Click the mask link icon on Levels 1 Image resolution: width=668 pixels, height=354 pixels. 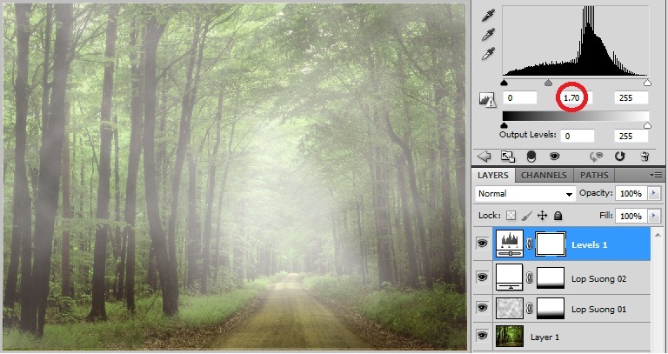(x=529, y=244)
